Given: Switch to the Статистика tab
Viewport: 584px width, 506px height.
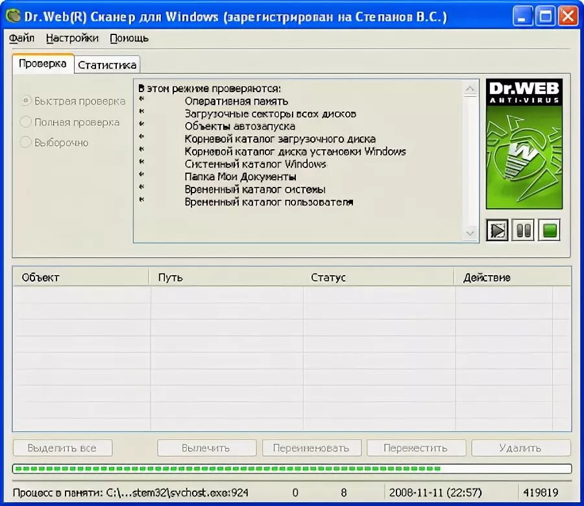Looking at the screenshot, I should point(107,65).
